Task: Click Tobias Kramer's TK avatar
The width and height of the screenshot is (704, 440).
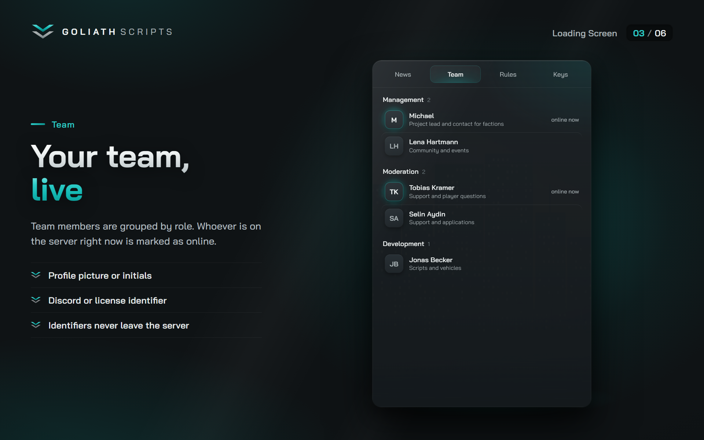Action: point(394,192)
